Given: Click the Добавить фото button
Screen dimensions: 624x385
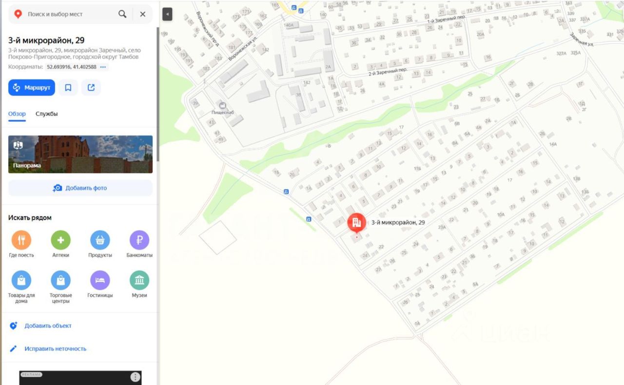Looking at the screenshot, I should tap(80, 188).
